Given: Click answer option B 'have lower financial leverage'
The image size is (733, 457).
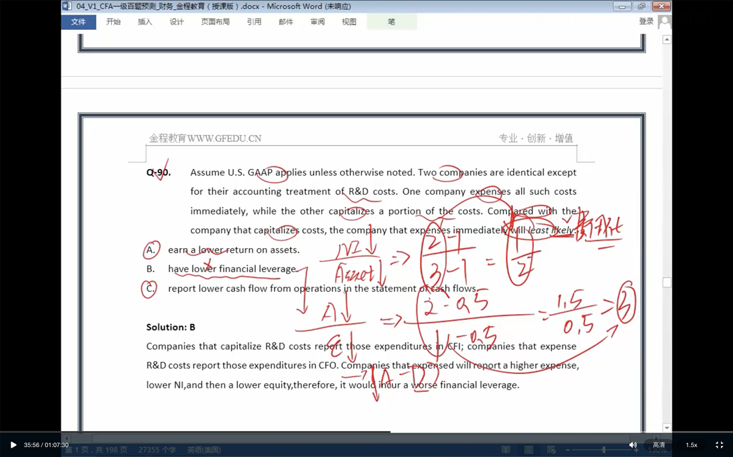Looking at the screenshot, I should 233,269.
